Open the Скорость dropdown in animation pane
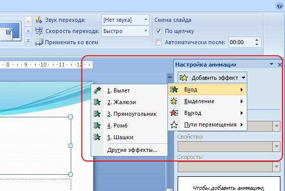 coord(276,167)
